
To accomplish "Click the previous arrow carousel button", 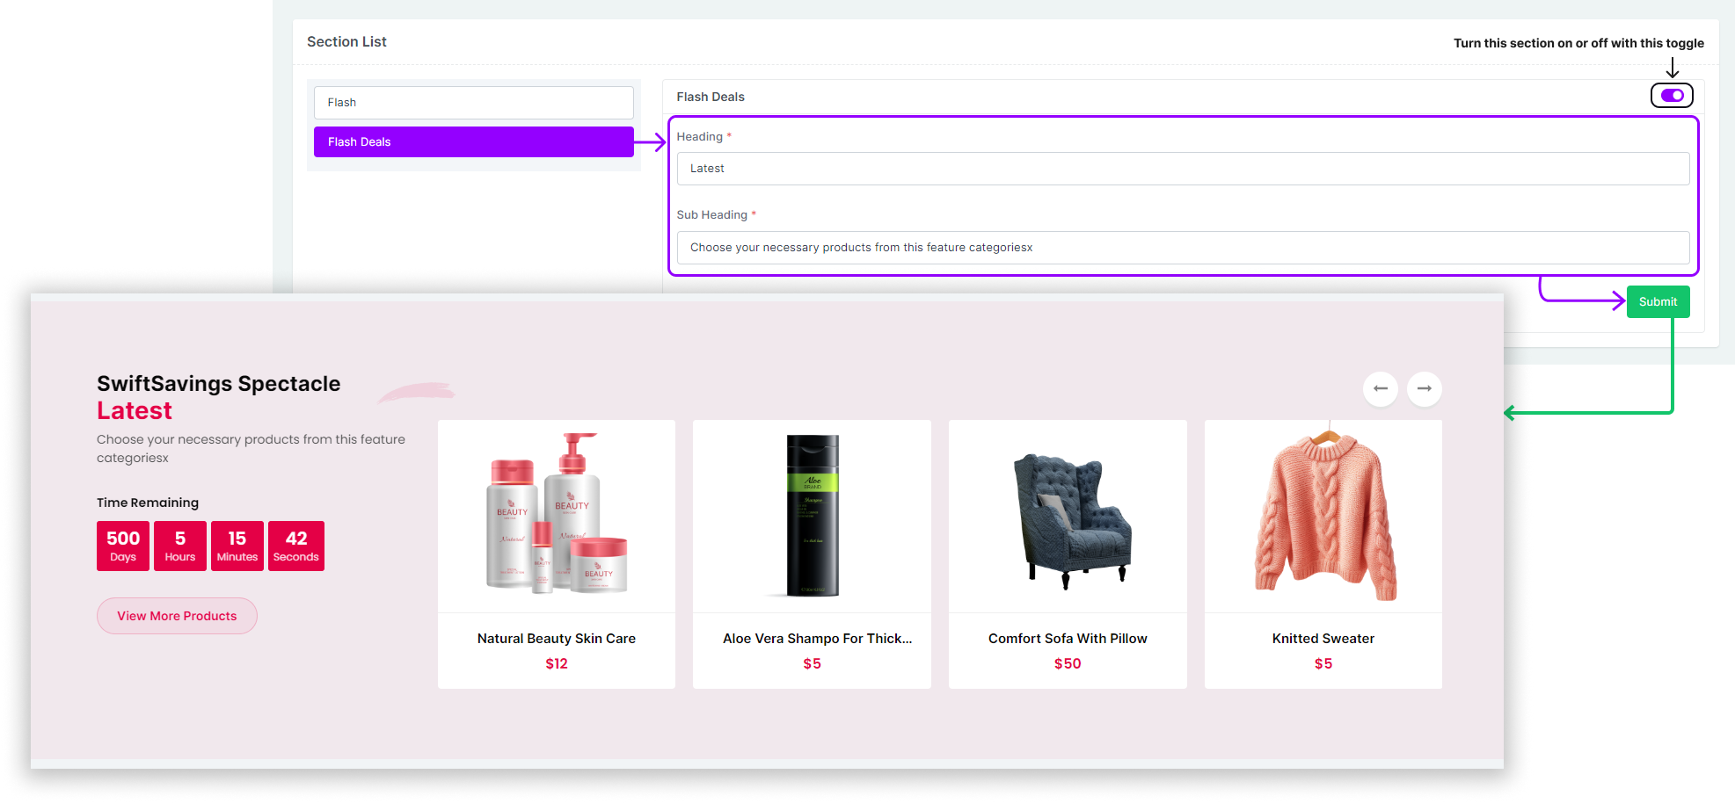I will [1380, 388].
